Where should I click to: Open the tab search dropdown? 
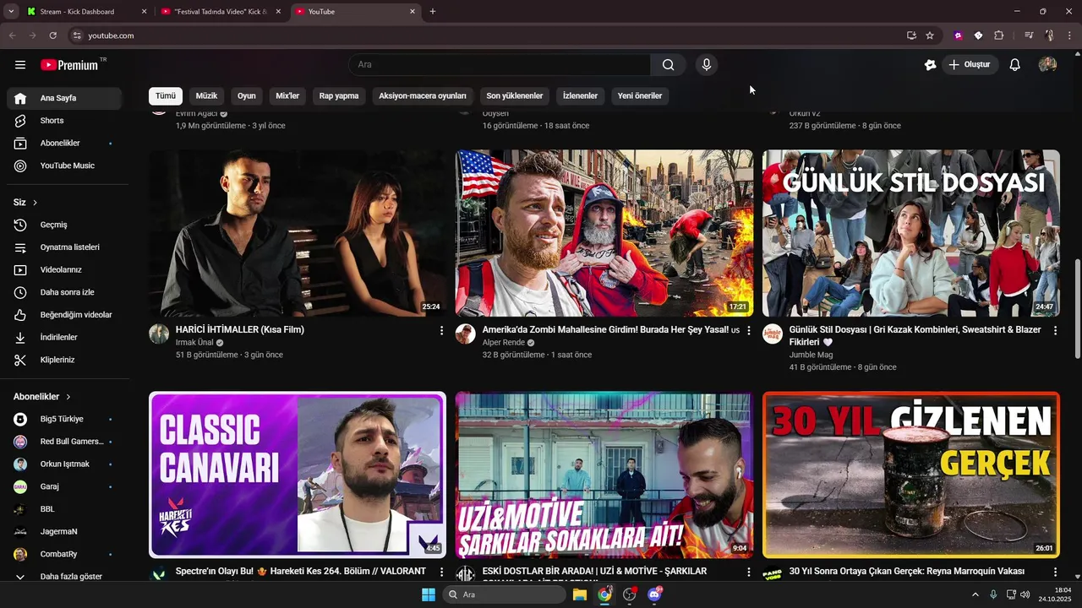point(11,12)
